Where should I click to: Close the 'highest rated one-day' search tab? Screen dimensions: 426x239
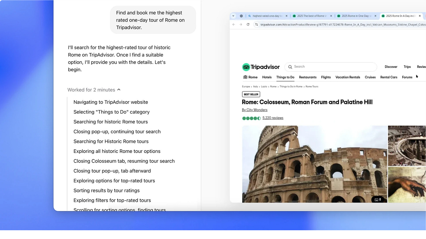[286, 16]
